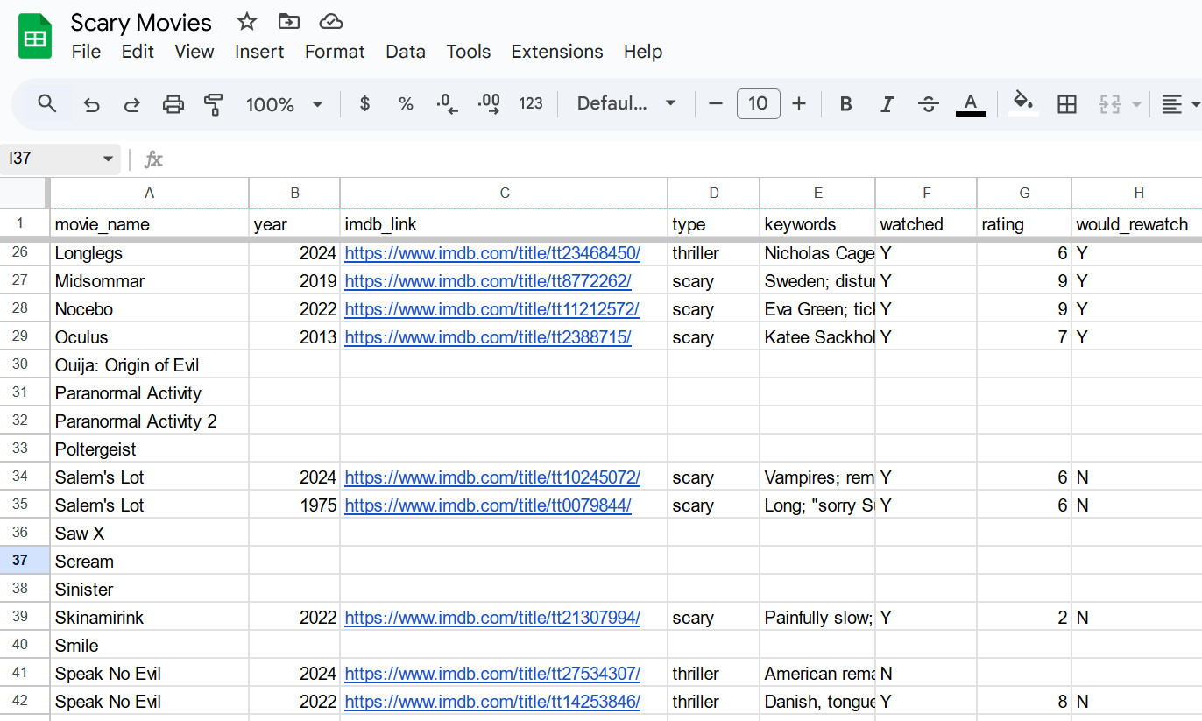Check the cloud document status icon
The width and height of the screenshot is (1202, 721).
click(330, 22)
